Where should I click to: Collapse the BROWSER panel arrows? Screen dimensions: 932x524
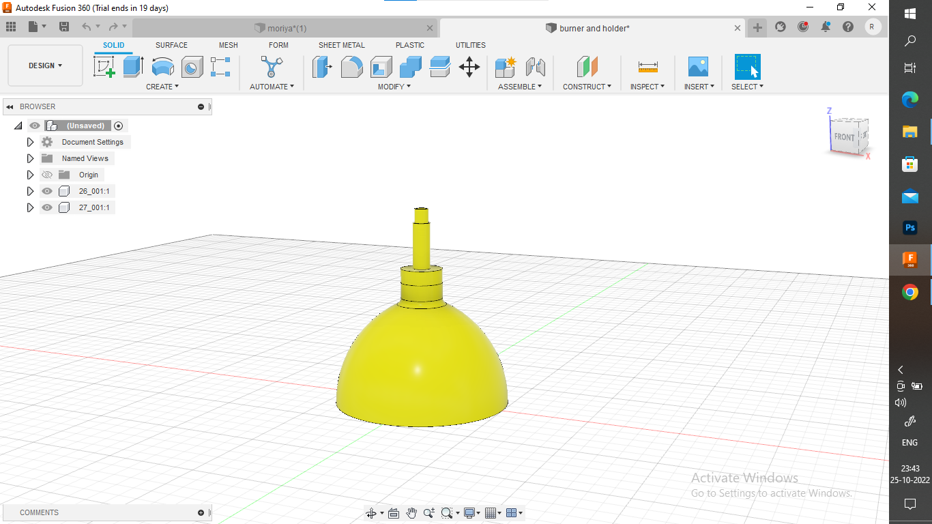click(x=10, y=106)
